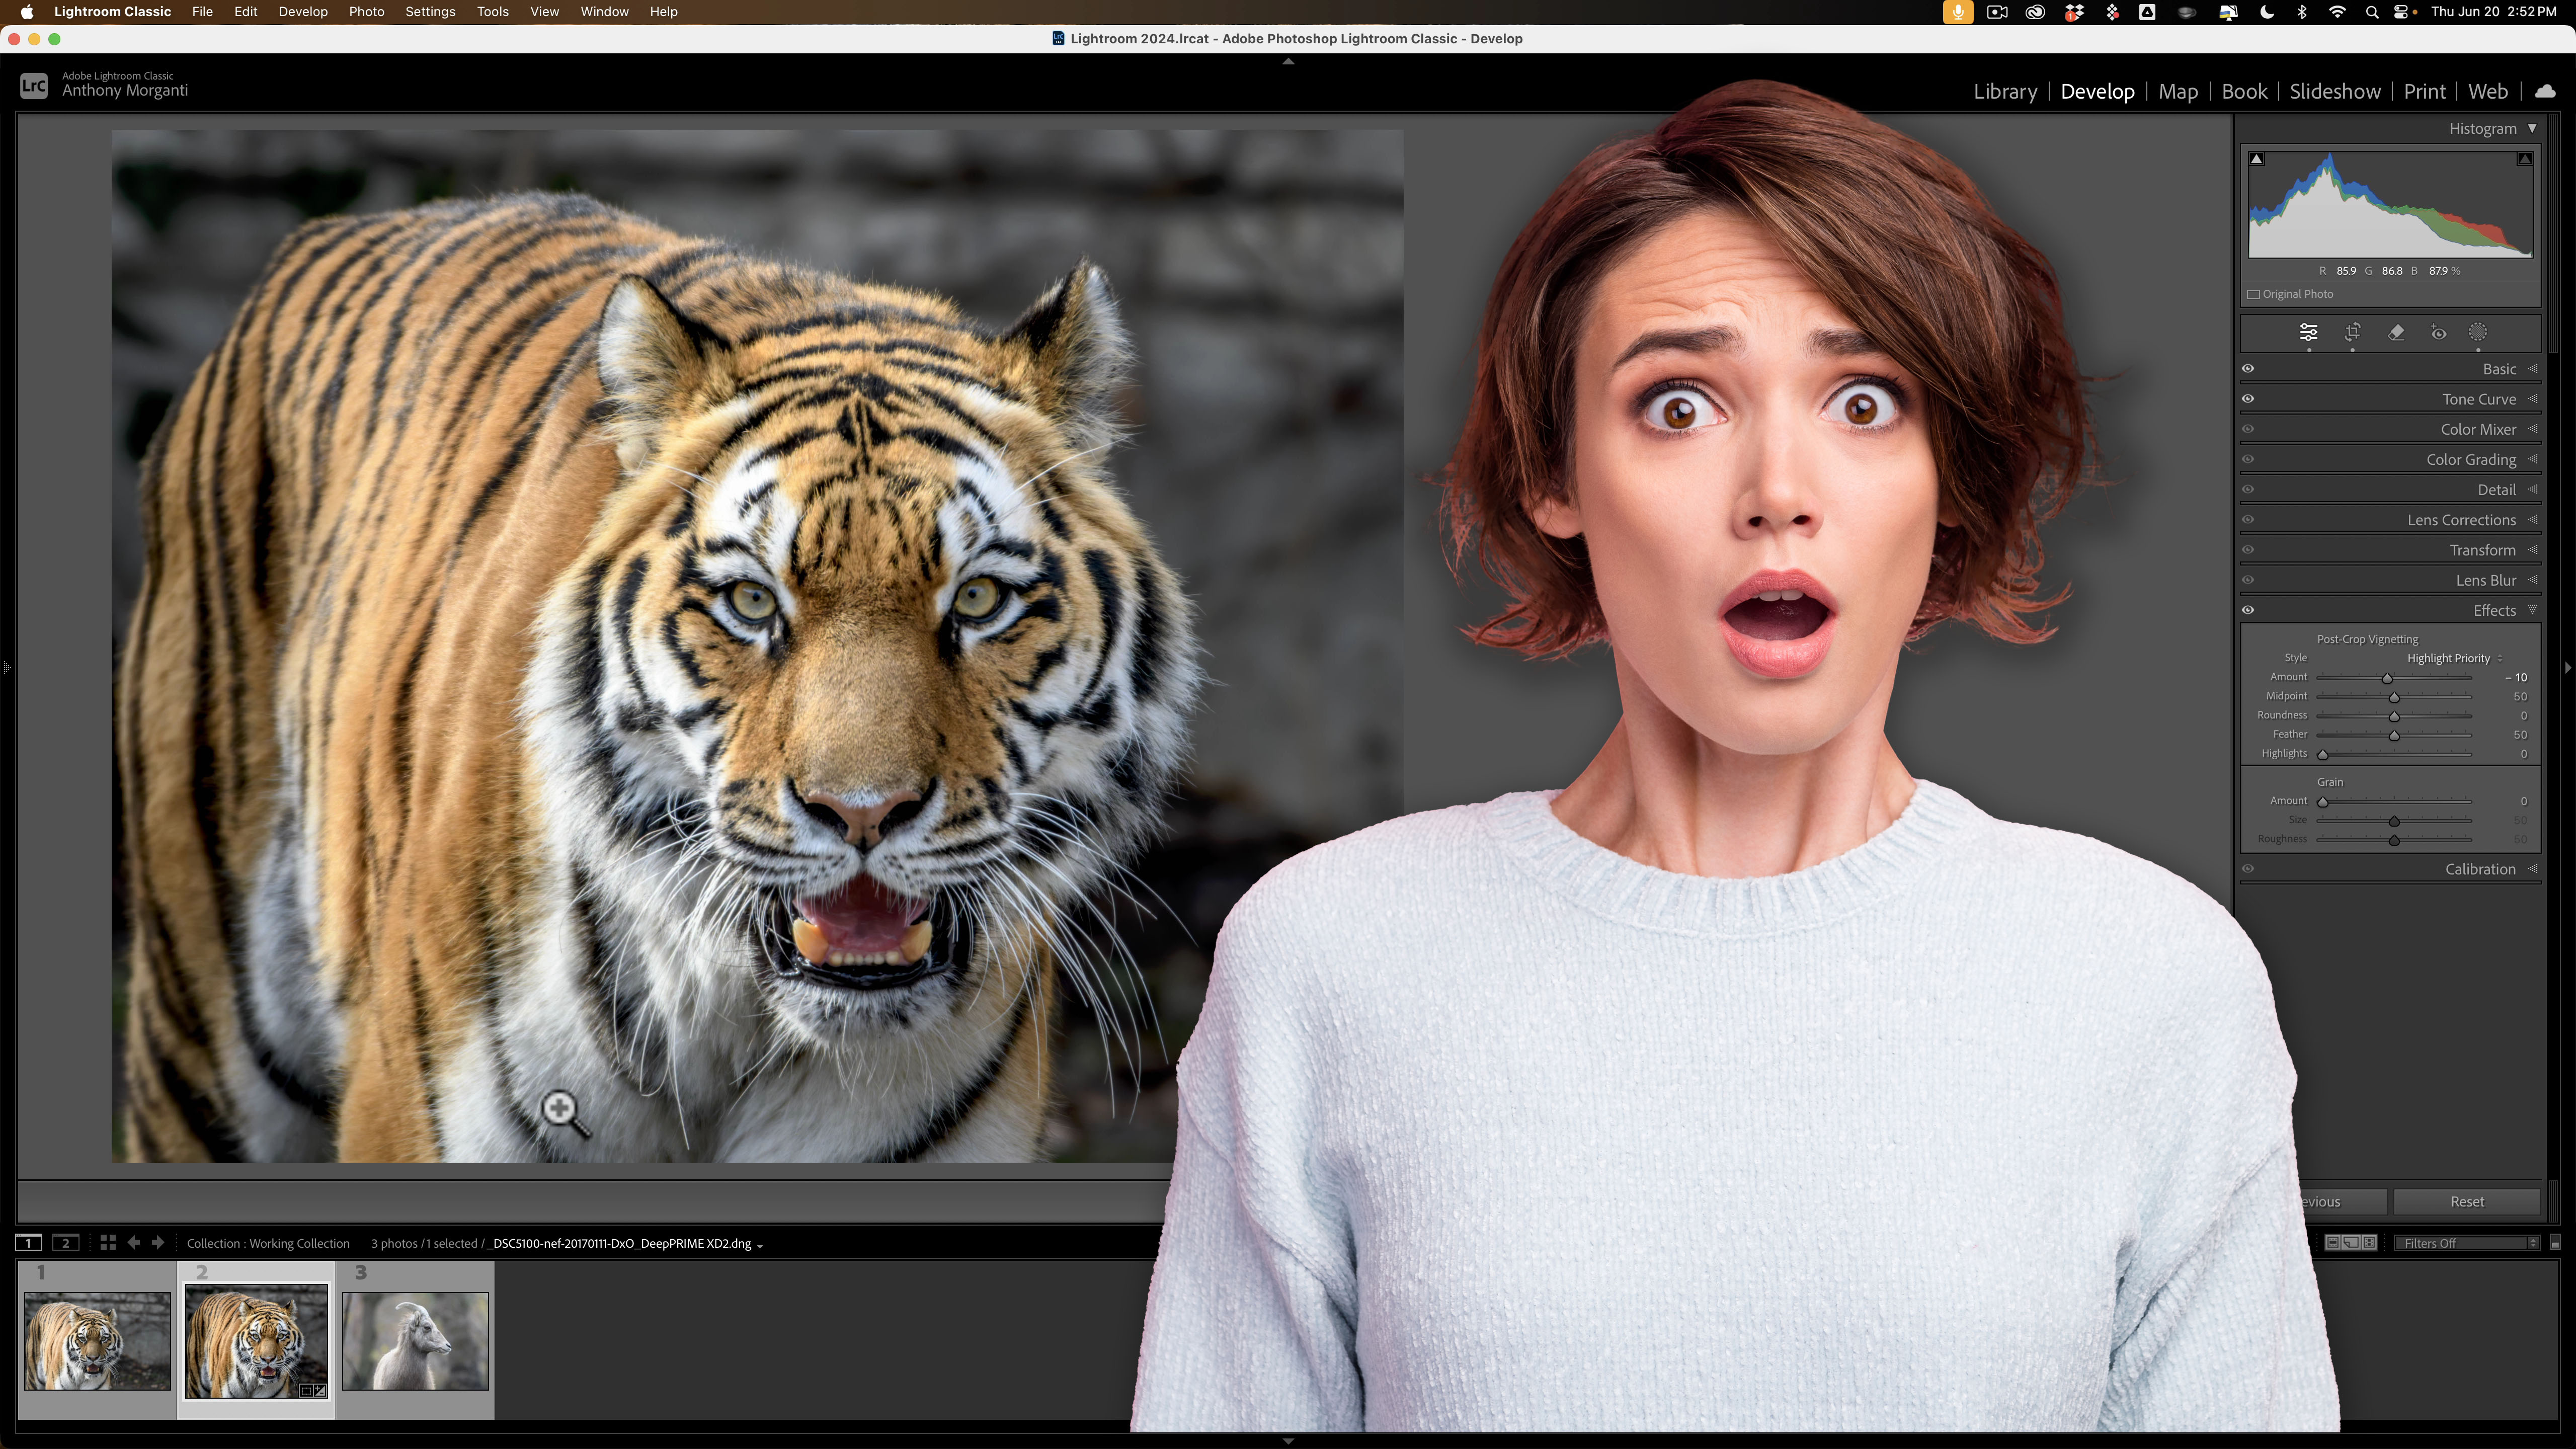Expand the Calibration panel

click(2480, 868)
